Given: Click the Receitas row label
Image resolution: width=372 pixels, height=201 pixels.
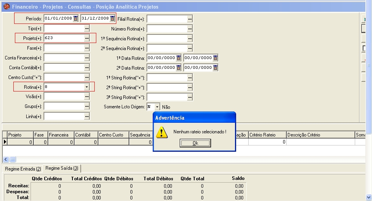Looking at the screenshot, I should (x=19, y=186).
